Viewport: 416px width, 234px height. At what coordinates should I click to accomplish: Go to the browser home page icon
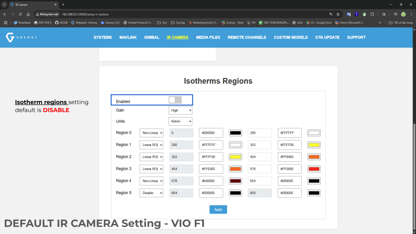[28, 14]
